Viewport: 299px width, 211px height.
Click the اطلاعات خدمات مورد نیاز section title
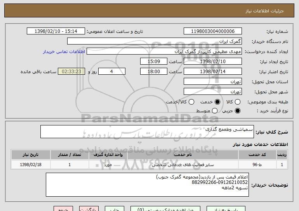(x=260, y=144)
